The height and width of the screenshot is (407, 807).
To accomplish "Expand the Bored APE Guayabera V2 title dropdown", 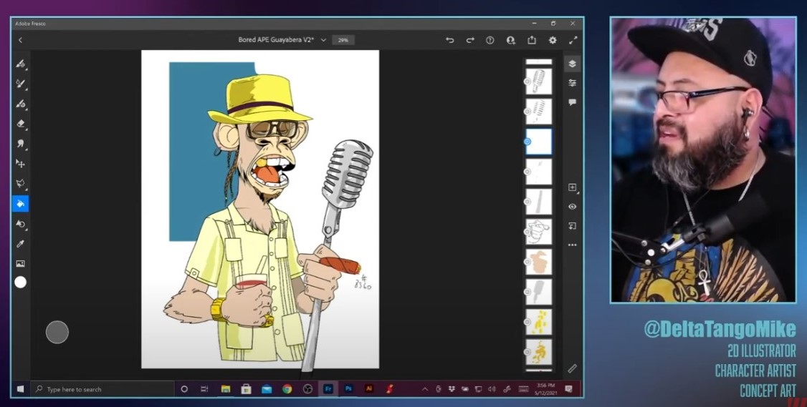I will [323, 40].
